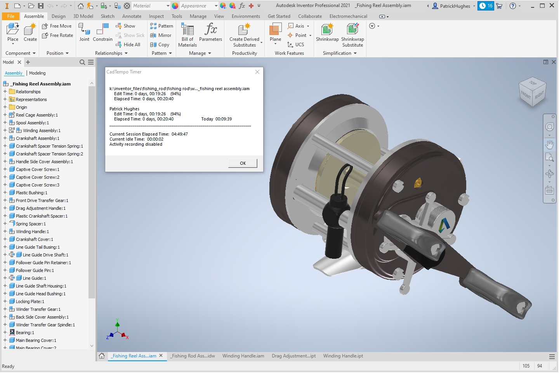Choose the Pattern component tool

(x=161, y=26)
